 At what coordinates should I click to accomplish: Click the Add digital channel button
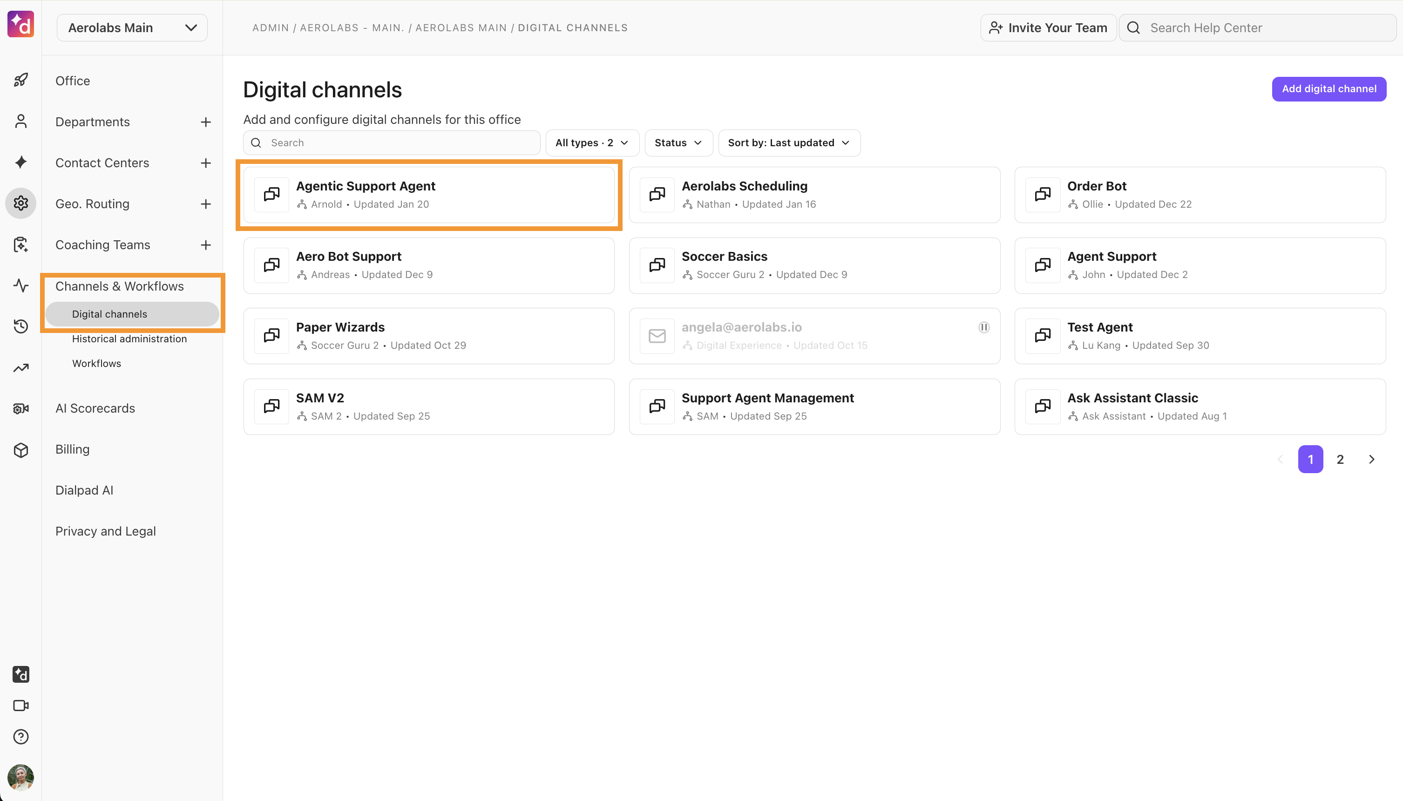pyautogui.click(x=1329, y=89)
